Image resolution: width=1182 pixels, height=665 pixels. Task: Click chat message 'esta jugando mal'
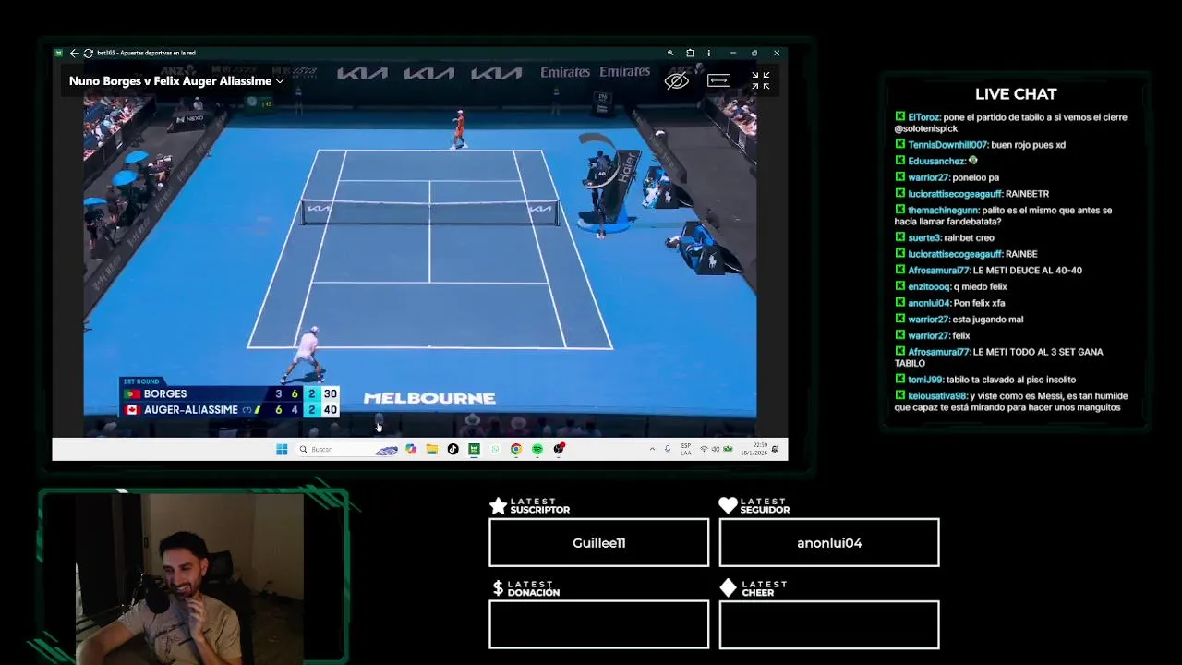pos(988,320)
